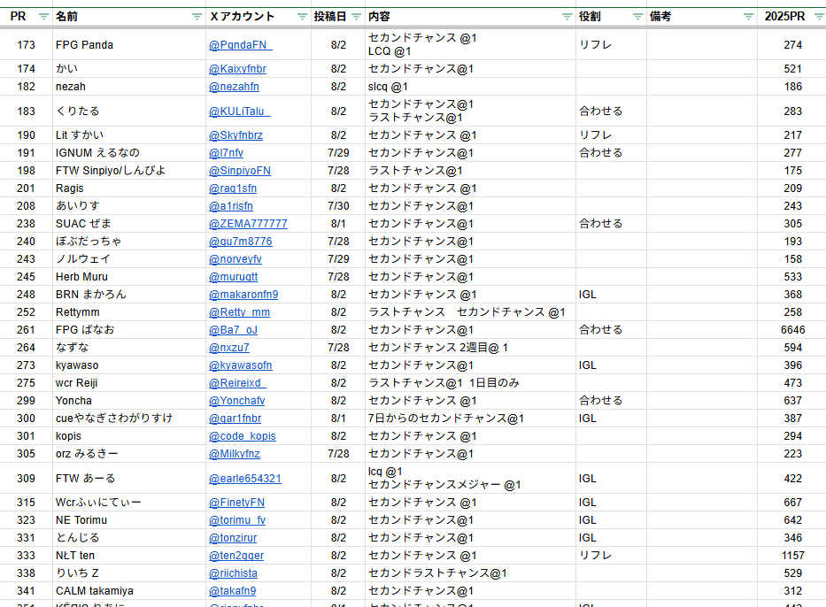Open filter dropdown for 投稿日 column
This screenshot has height=607, width=826.
click(356, 17)
